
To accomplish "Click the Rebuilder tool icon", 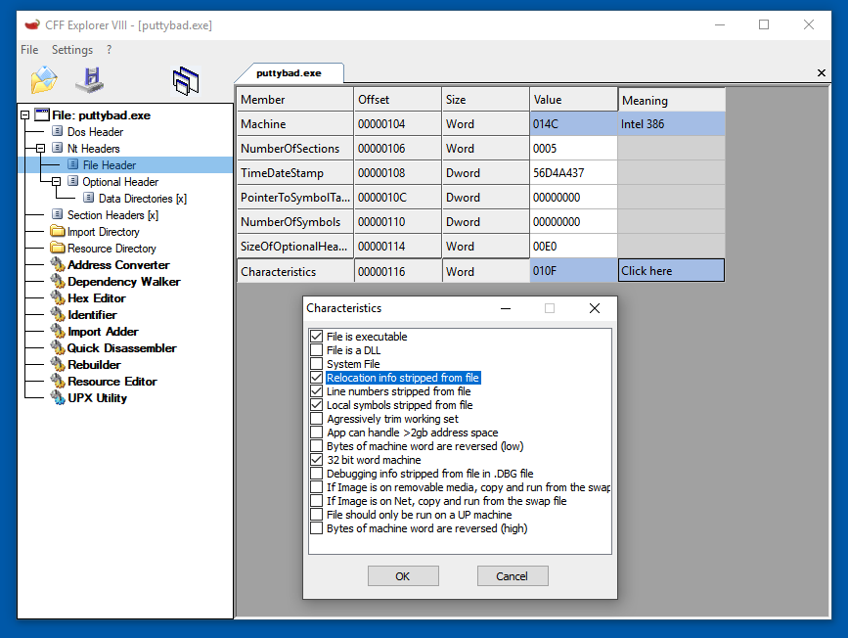I will coord(58,364).
